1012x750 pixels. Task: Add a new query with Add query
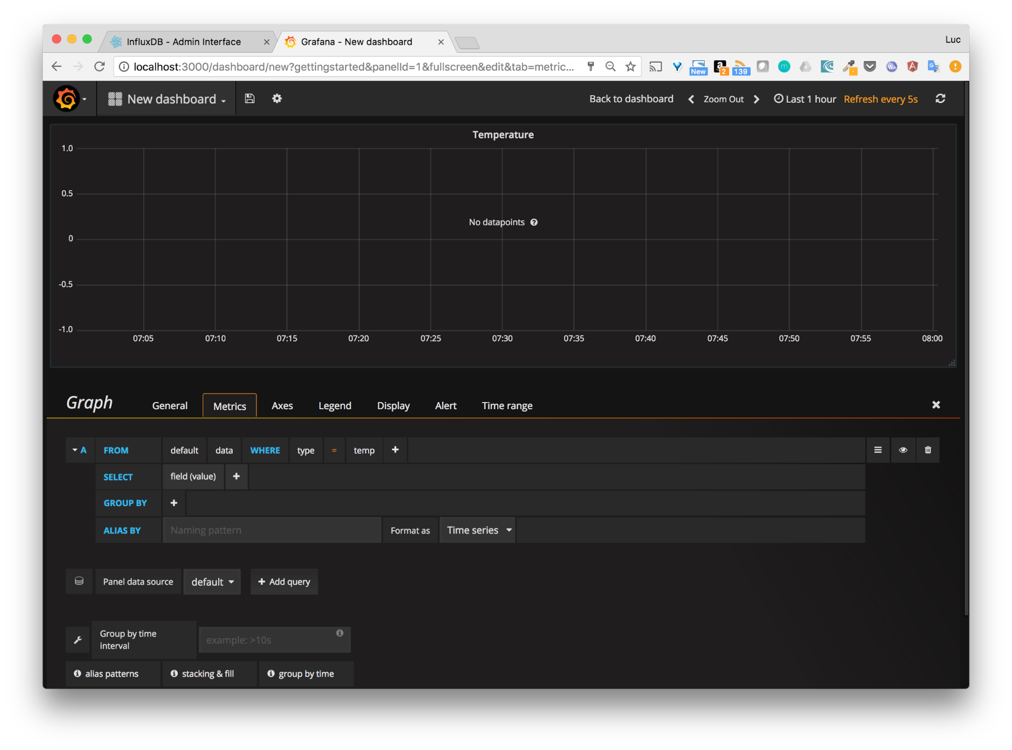tap(284, 582)
